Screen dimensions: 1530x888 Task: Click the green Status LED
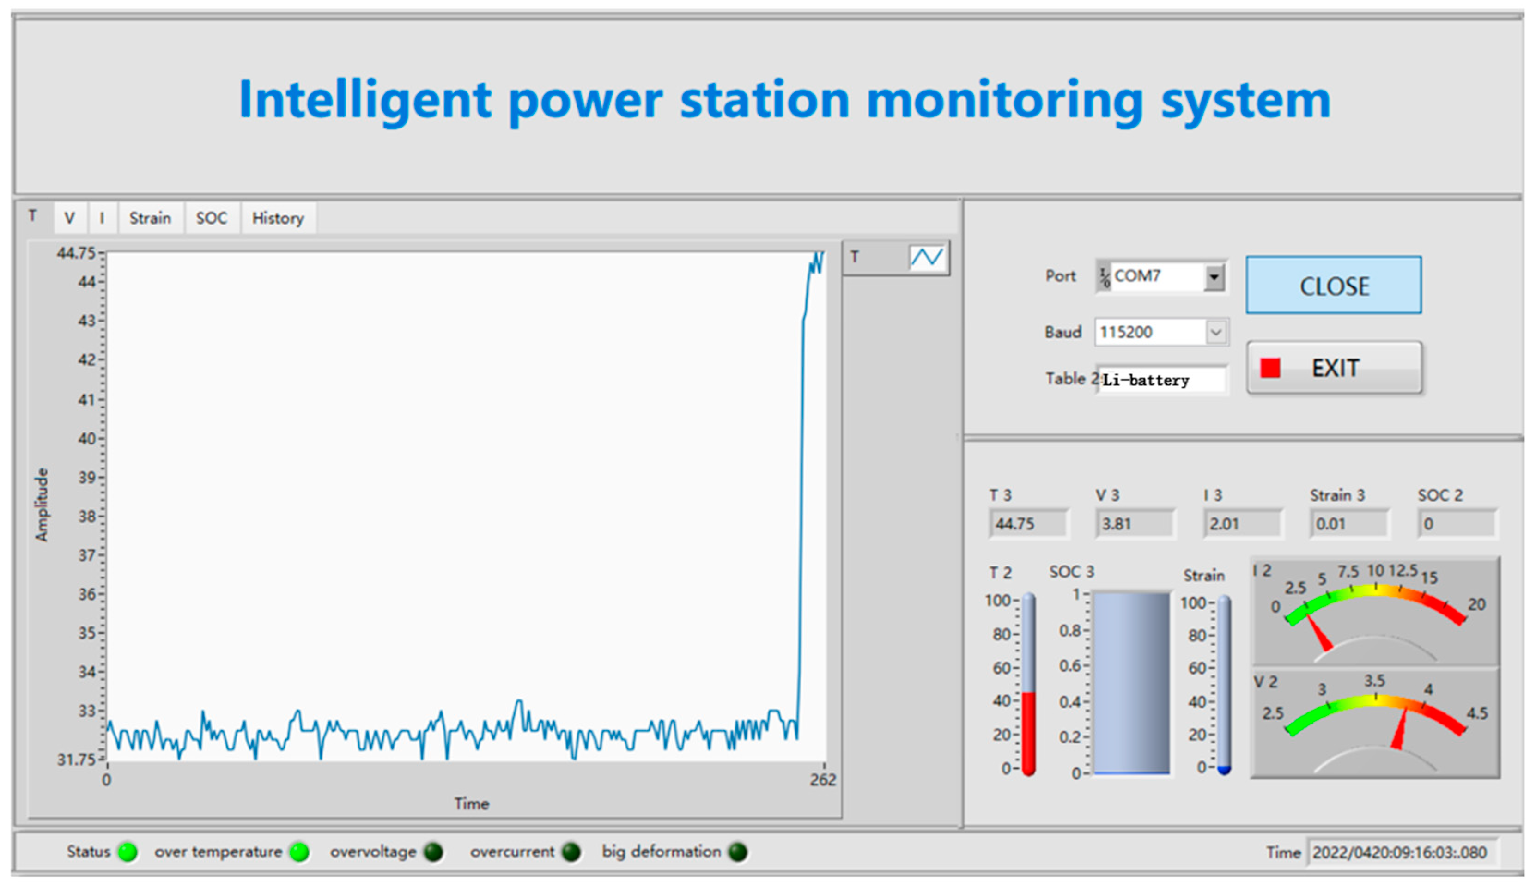(x=127, y=852)
